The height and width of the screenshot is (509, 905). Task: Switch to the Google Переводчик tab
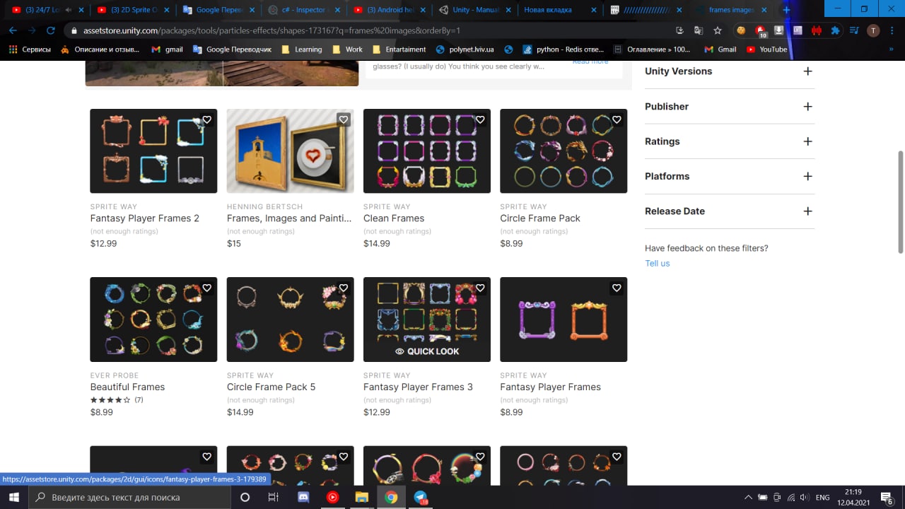218,10
